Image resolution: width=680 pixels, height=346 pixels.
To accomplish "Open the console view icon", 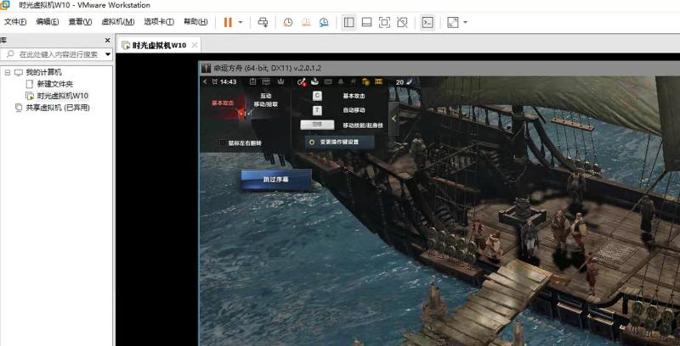I will coord(428,23).
